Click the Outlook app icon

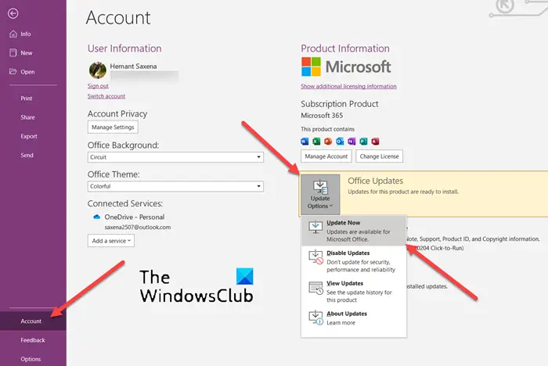340,142
